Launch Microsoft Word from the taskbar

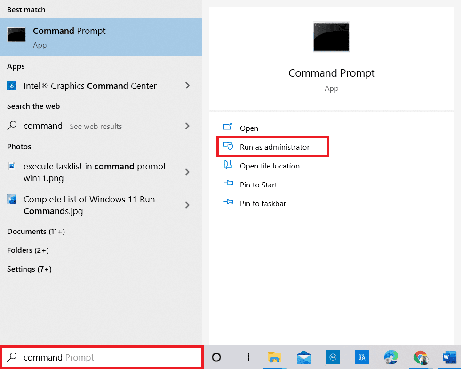[x=449, y=357]
